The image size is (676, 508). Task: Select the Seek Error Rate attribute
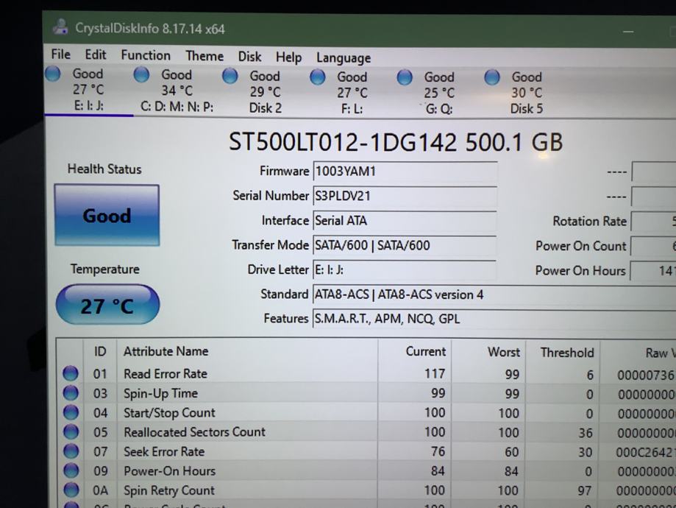(164, 452)
